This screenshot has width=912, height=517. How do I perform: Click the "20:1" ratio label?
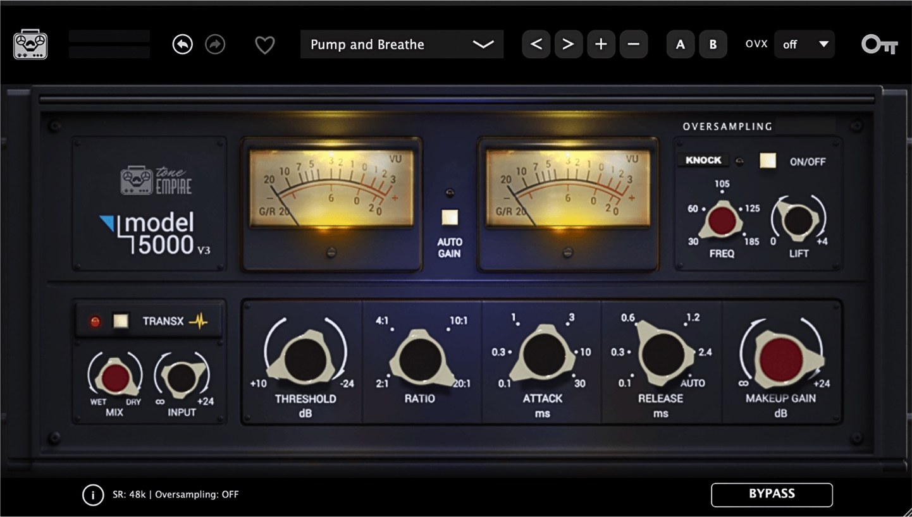[x=461, y=384]
